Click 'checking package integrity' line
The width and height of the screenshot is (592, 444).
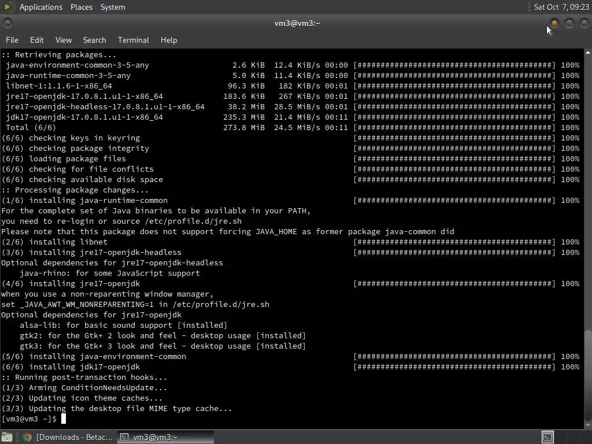coord(75,149)
